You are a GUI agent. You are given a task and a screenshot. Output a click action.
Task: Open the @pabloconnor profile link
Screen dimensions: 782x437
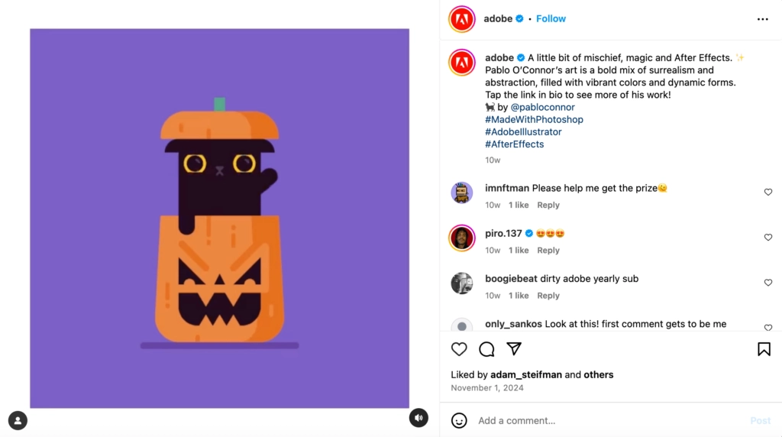(x=542, y=108)
